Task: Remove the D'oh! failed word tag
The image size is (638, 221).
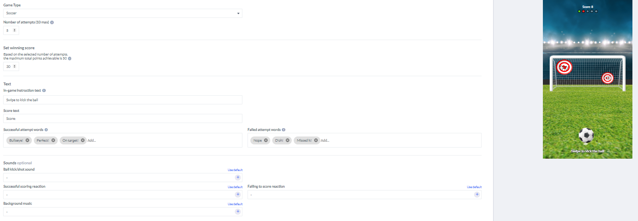Action: (x=288, y=140)
